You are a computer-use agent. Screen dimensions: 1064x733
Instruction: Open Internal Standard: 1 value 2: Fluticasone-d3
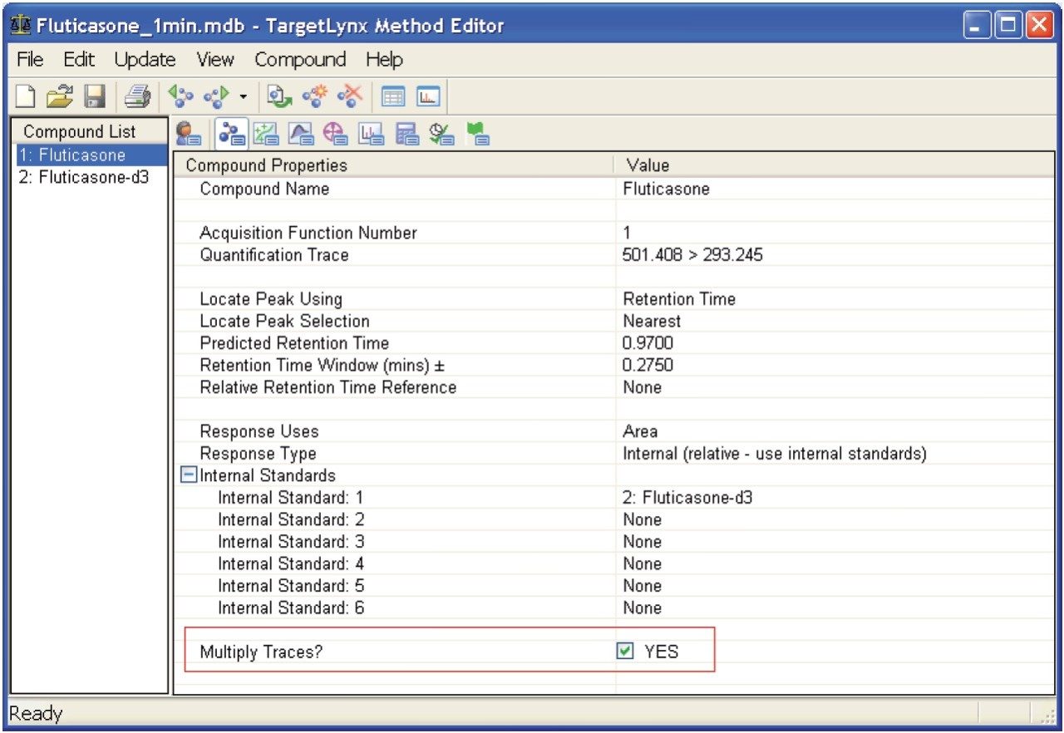pos(688,498)
